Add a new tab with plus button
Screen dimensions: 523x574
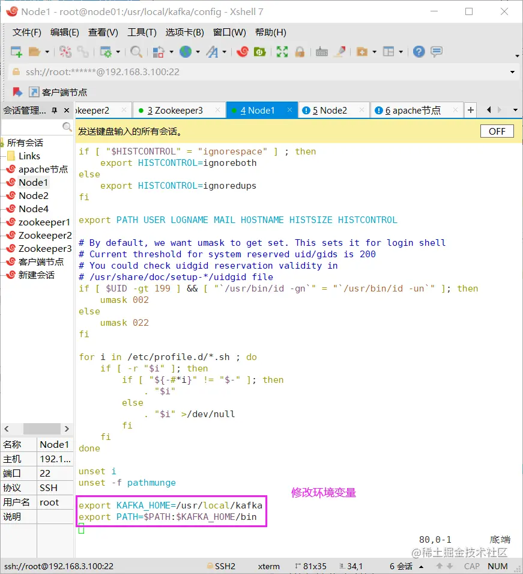[471, 110]
